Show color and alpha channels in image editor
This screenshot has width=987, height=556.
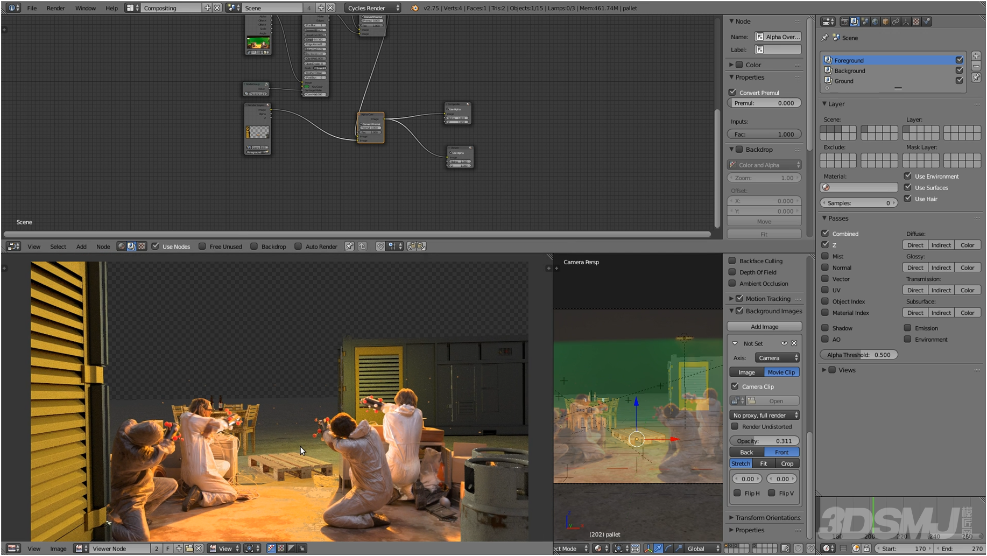tap(271, 548)
